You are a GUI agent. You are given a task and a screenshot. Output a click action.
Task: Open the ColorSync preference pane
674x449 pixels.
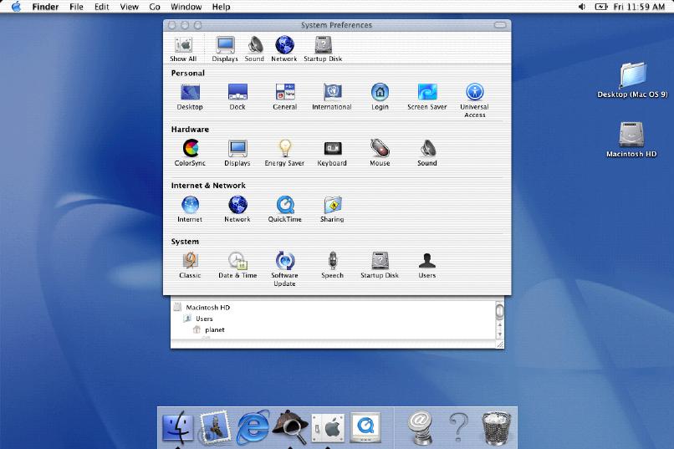190,153
